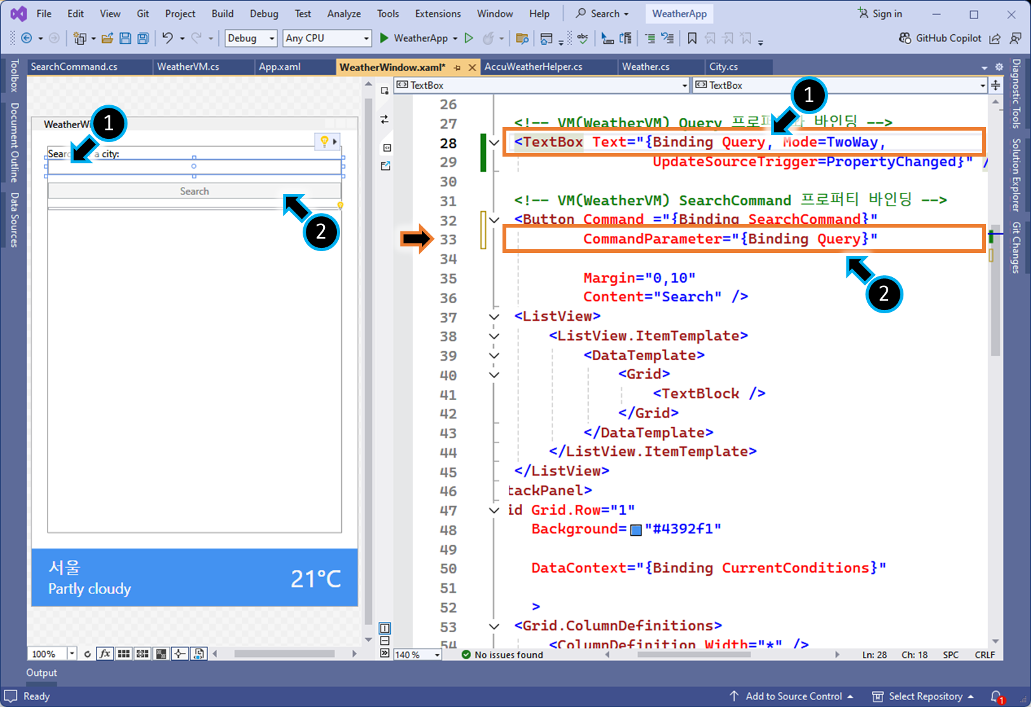
Task: Switch to horizontal split layout
Action: point(384,641)
